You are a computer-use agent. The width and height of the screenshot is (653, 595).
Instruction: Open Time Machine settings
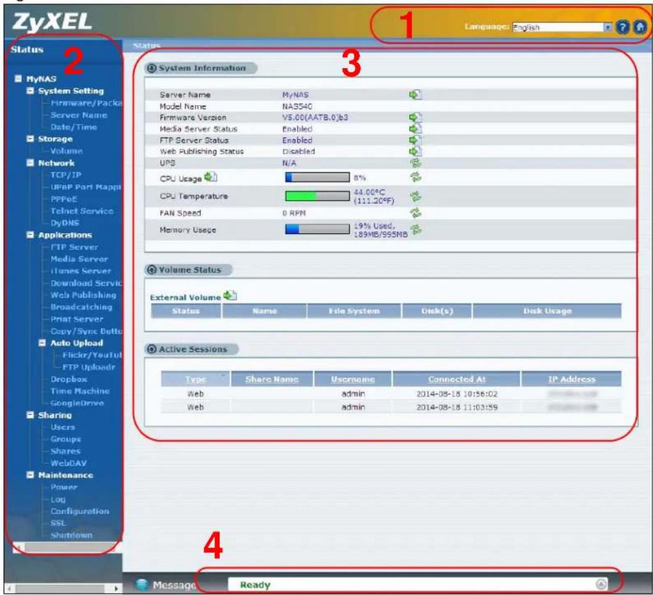[x=80, y=391]
